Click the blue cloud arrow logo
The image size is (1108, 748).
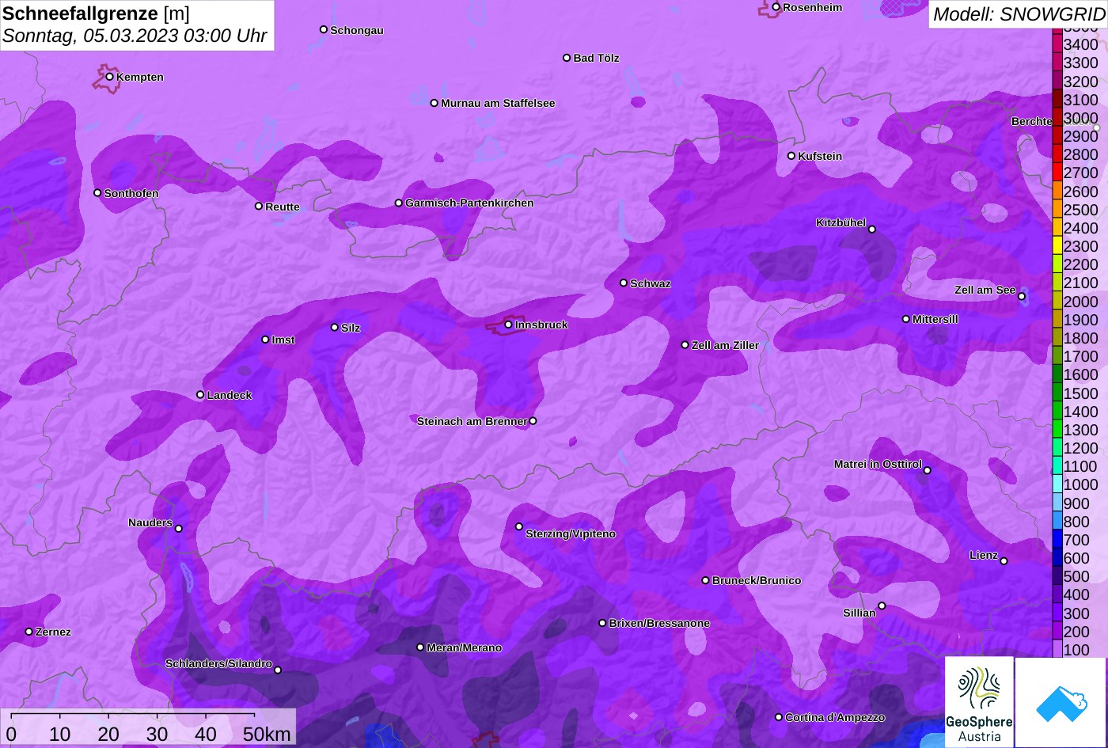coord(1061,702)
